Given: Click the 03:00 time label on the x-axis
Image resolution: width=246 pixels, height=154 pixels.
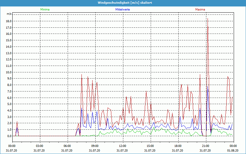Looking at the screenshot, I should (x=39, y=146).
